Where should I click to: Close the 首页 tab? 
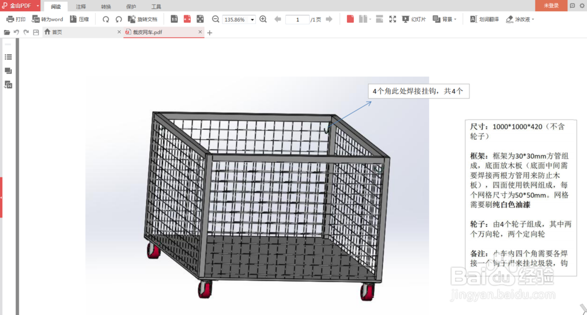pyautogui.click(x=119, y=32)
